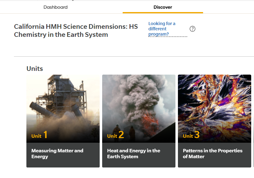Screen dimensions: 254x178
Task: Click the dark caption bar of Unit 2 card
Action: (138, 163)
